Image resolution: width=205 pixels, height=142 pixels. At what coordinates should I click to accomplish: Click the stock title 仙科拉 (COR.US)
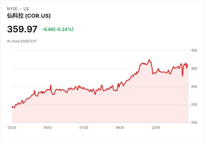coord(29,16)
